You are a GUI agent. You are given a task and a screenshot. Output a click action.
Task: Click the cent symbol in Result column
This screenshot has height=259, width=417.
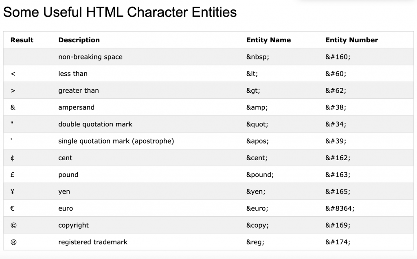[13, 158]
